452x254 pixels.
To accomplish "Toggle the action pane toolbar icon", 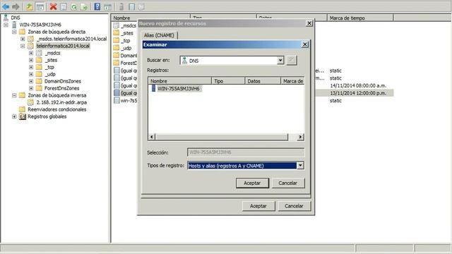I will [x=107, y=6].
